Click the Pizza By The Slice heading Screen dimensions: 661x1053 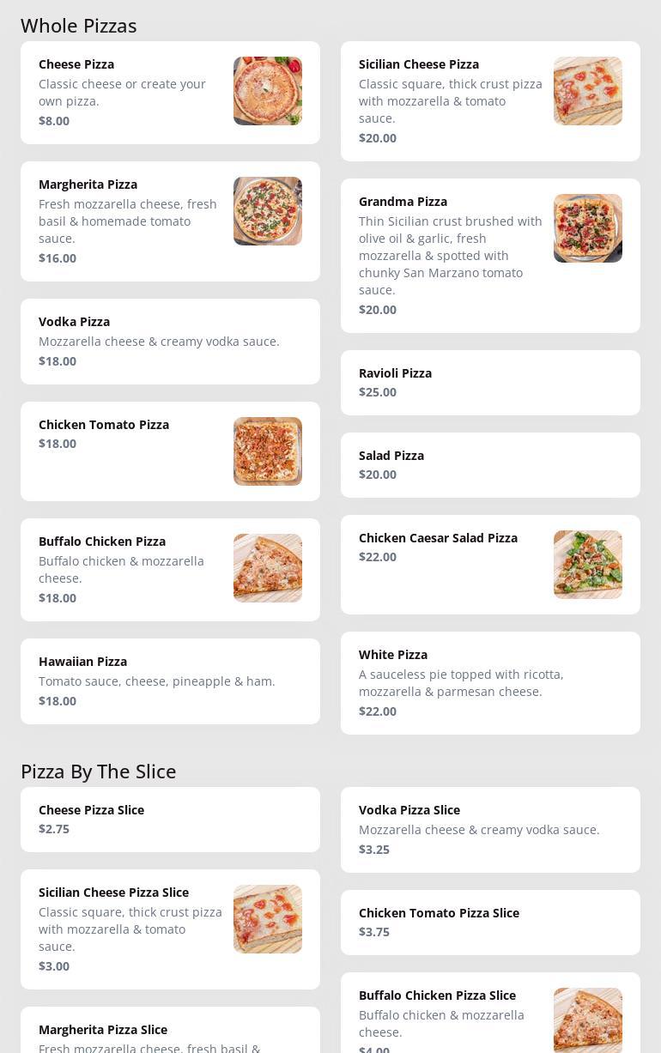tap(99, 772)
